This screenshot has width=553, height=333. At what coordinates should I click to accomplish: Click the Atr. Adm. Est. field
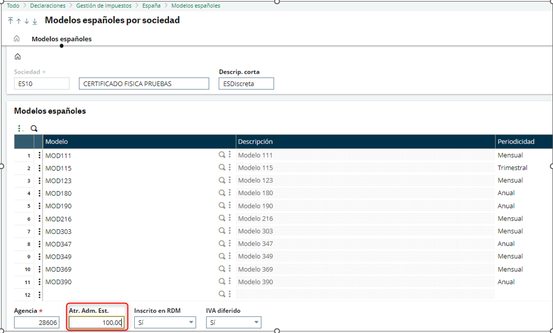click(96, 323)
